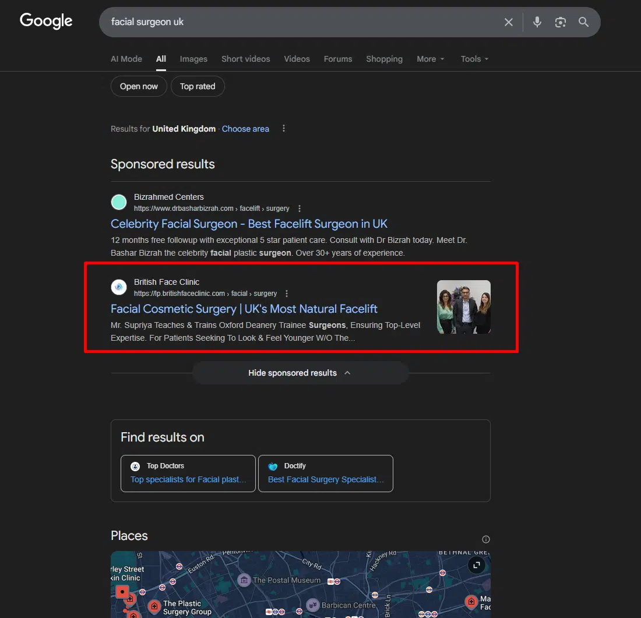The width and height of the screenshot is (641, 618).
Task: Start voice search with microphone icon
Action: [x=537, y=22]
